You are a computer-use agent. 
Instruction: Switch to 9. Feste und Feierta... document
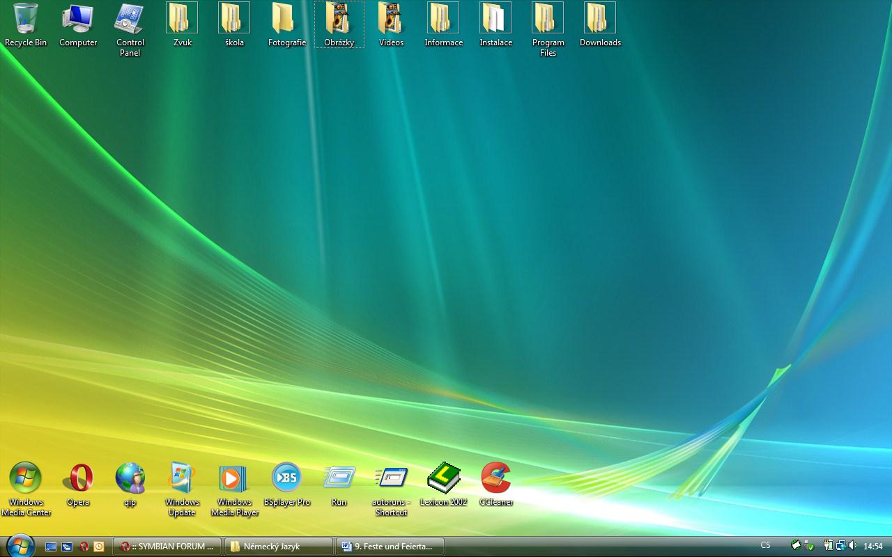(390, 547)
